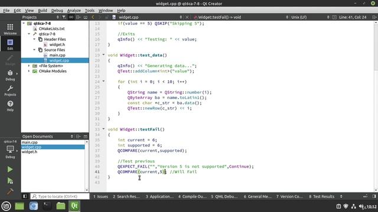This screenshot has width=378, height=212.
Task: Expand the CMake Modules node
Action: tap(29, 71)
